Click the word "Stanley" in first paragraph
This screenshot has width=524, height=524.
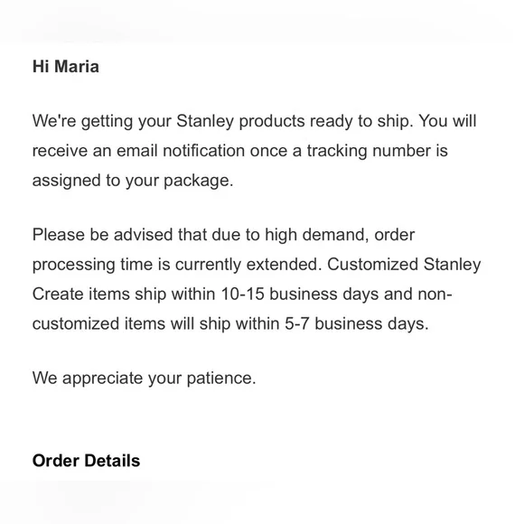205,121
